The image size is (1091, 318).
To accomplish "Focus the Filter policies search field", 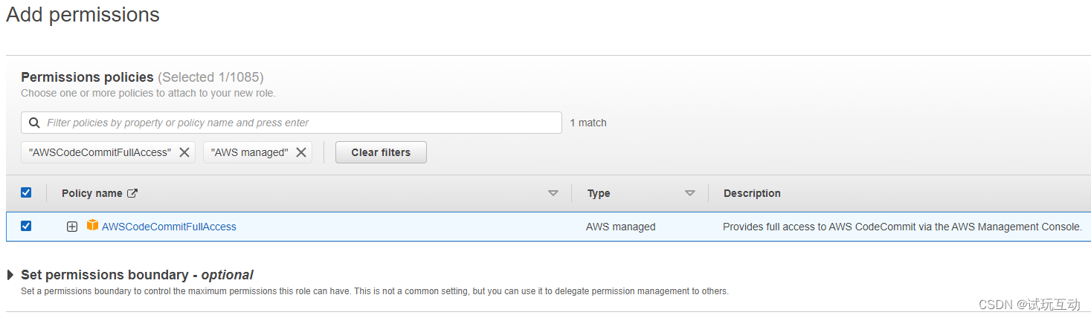I will pyautogui.click(x=292, y=123).
